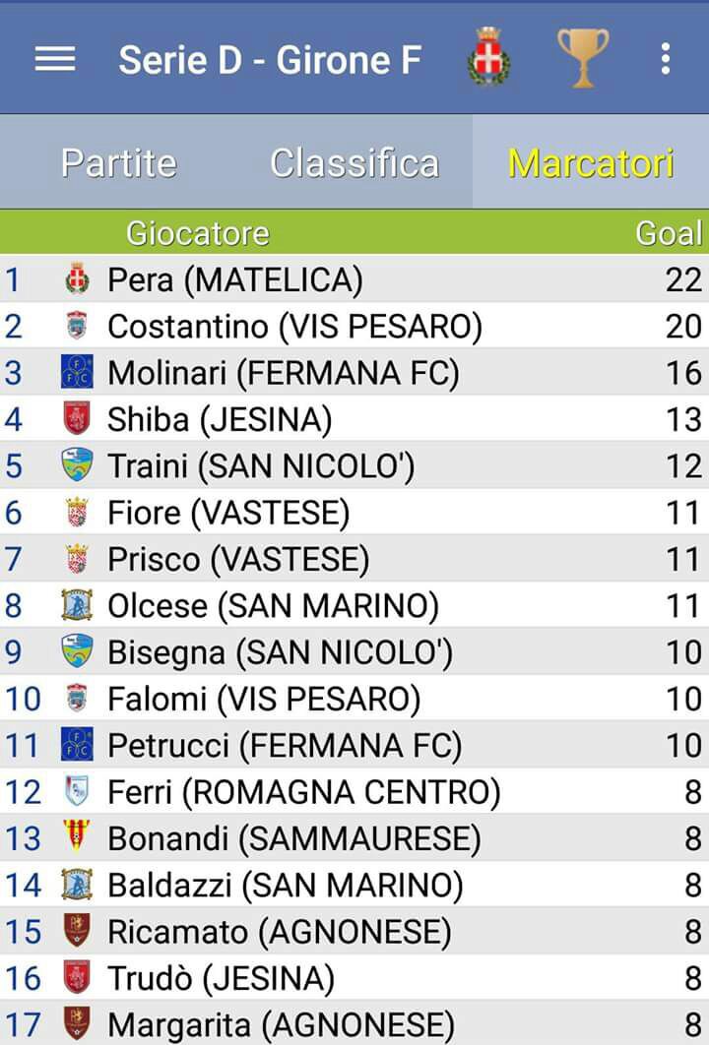Open the three-dot overflow menu
Image resolution: width=709 pixels, height=1045 pixels.
coord(665,59)
